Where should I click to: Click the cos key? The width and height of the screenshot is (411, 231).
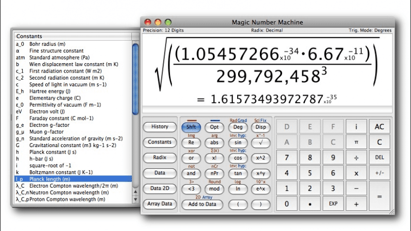(x=238, y=158)
